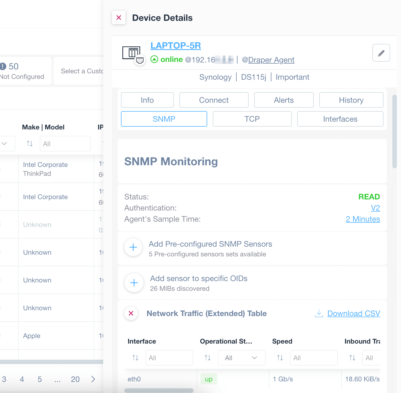Click the Speed filter field
Viewport: 401px width, 393px height.
pos(314,358)
